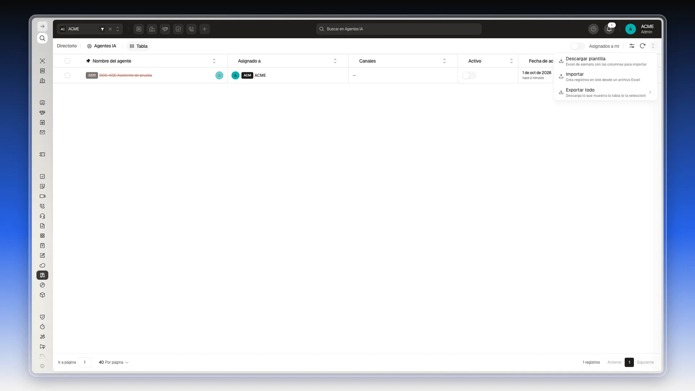This screenshot has width=695, height=391.
Task: Expand the Exportar todo submenu
Action: tap(605, 93)
